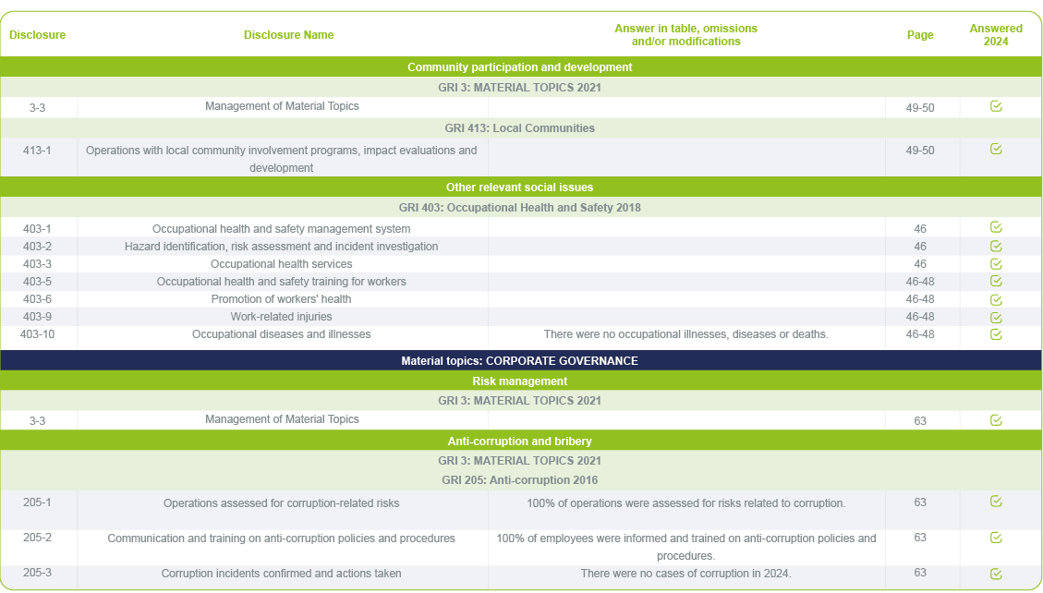Click the checkmark icon for disclosure 403-1
This screenshot has width=1043, height=593.
[996, 227]
